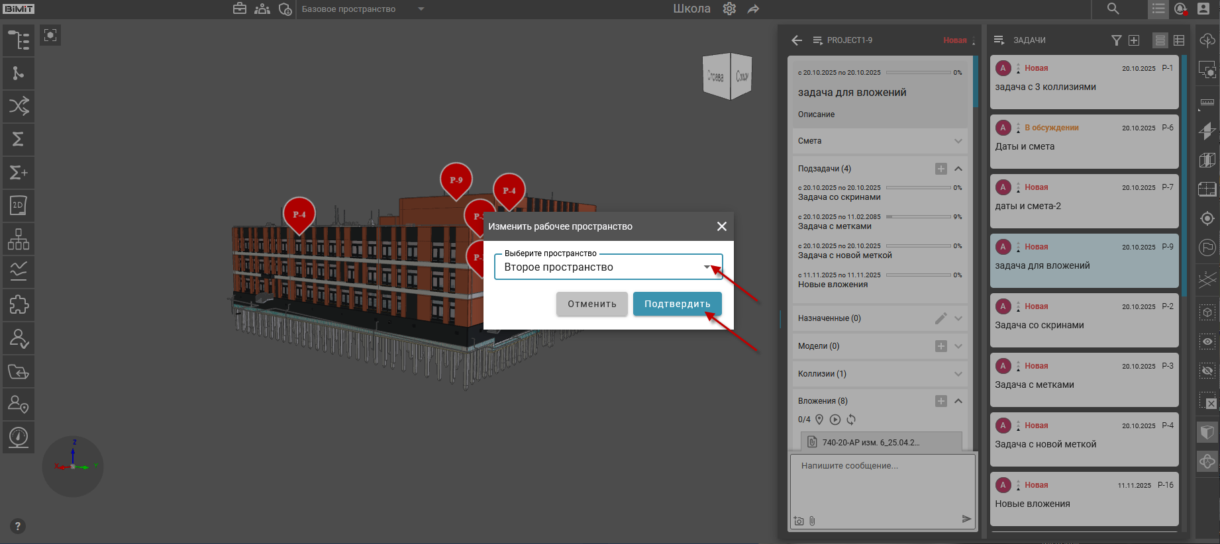Screen dimensions: 1220x544
Task: Click the search magnifier icon in top bar
Action: click(x=1113, y=9)
